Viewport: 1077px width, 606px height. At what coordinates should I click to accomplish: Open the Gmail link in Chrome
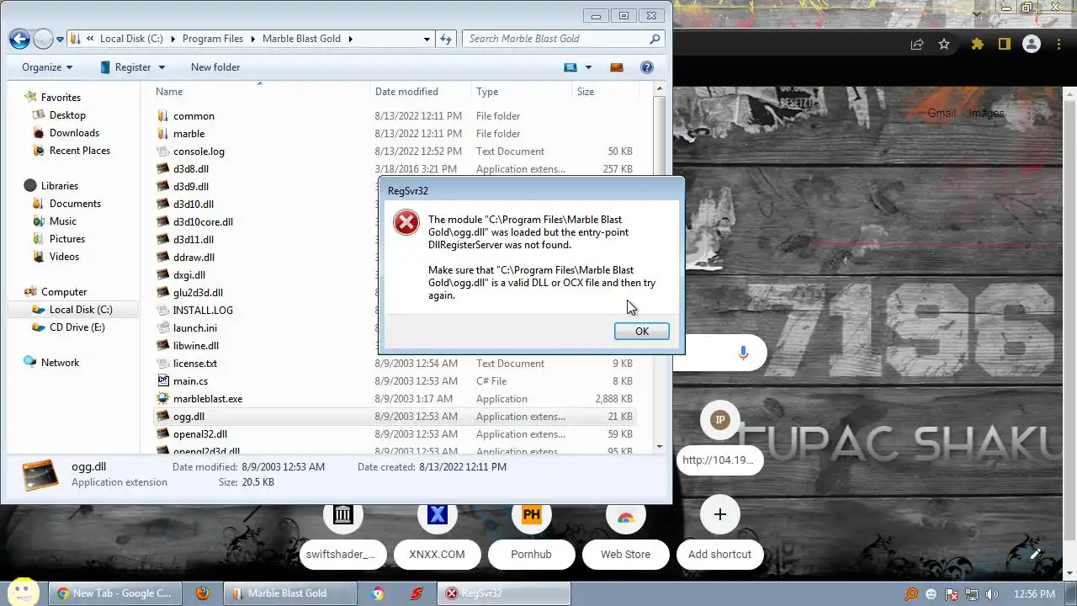click(942, 113)
